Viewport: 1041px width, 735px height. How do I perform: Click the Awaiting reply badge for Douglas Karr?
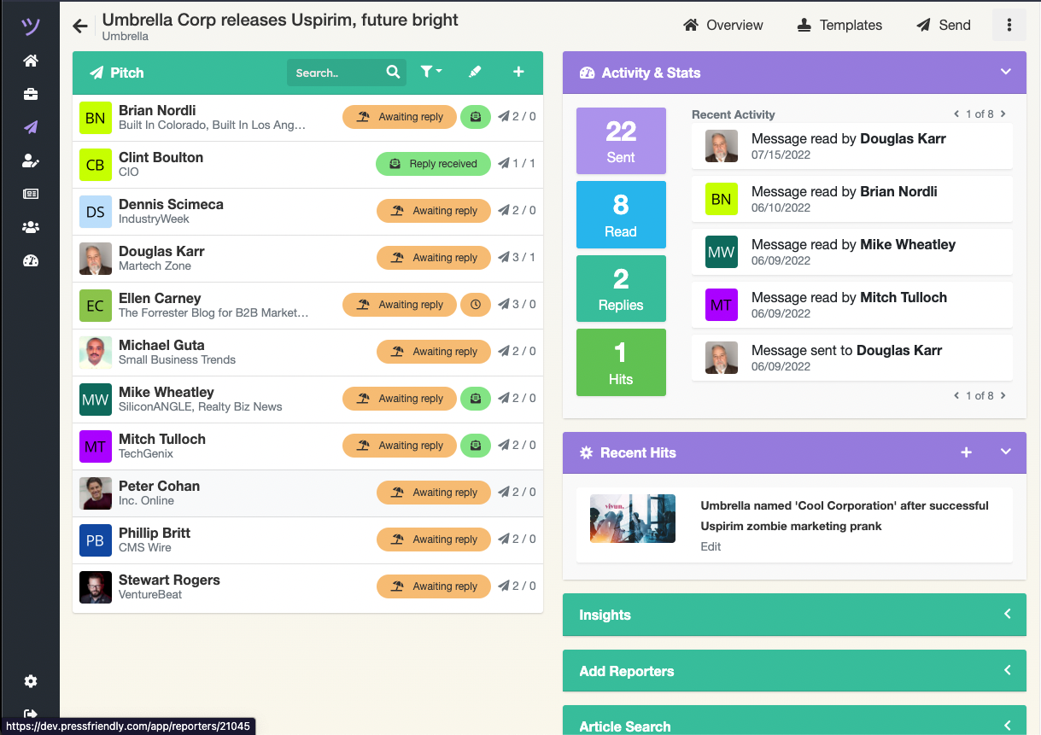tap(434, 258)
